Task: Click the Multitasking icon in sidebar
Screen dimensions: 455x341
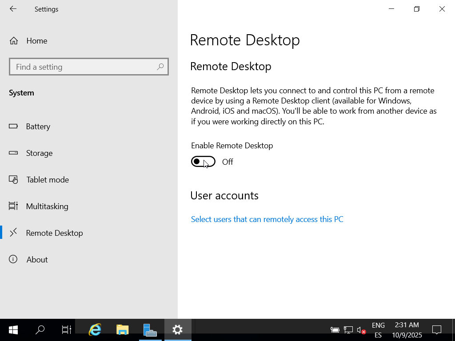Action: [13, 206]
